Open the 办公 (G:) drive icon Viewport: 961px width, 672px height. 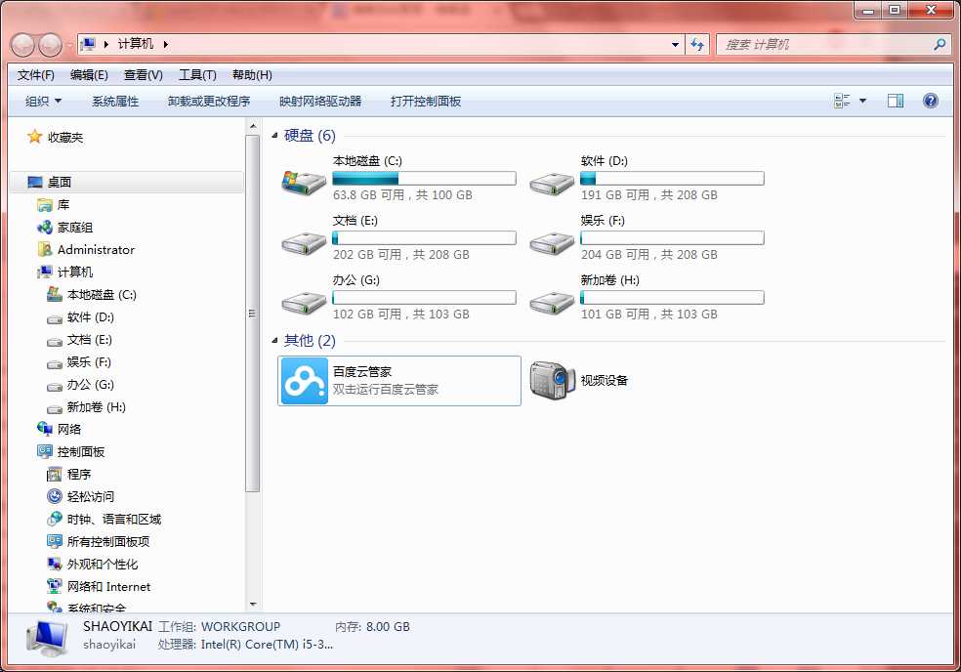pyautogui.click(x=304, y=302)
